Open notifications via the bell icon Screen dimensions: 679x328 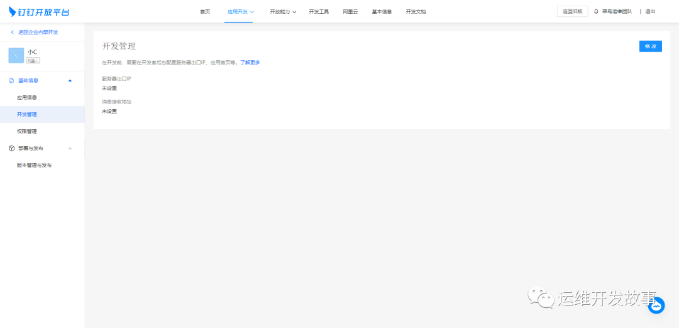(596, 11)
